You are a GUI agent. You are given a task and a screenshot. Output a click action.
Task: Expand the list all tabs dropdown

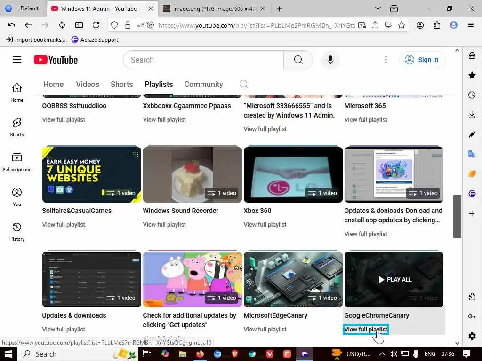point(378,8)
